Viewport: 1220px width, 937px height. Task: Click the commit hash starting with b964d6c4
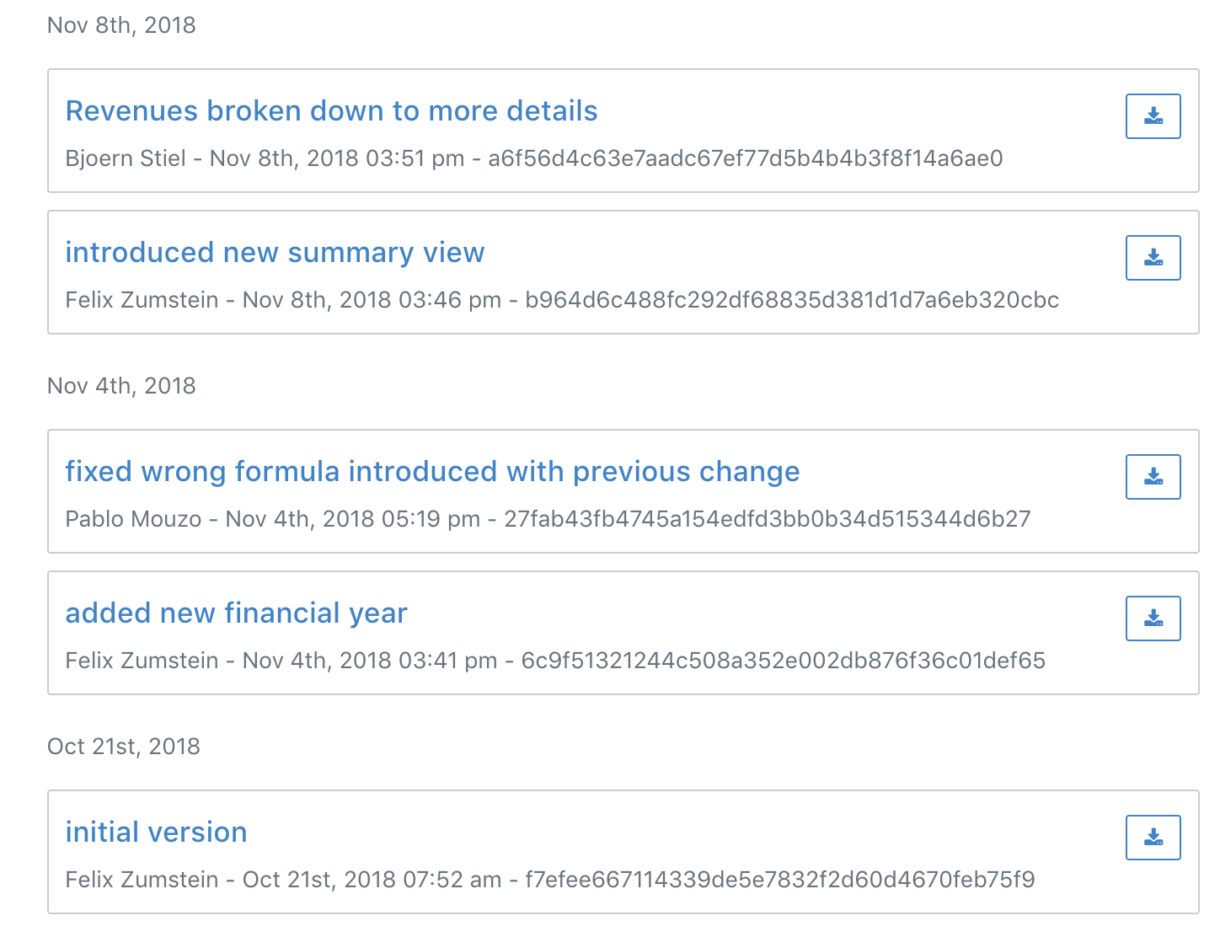click(791, 300)
